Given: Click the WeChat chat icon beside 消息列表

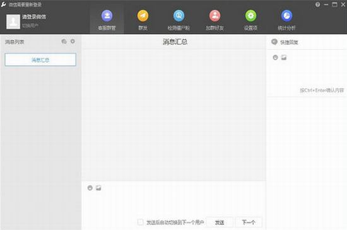Looking at the screenshot, I should 64,42.
